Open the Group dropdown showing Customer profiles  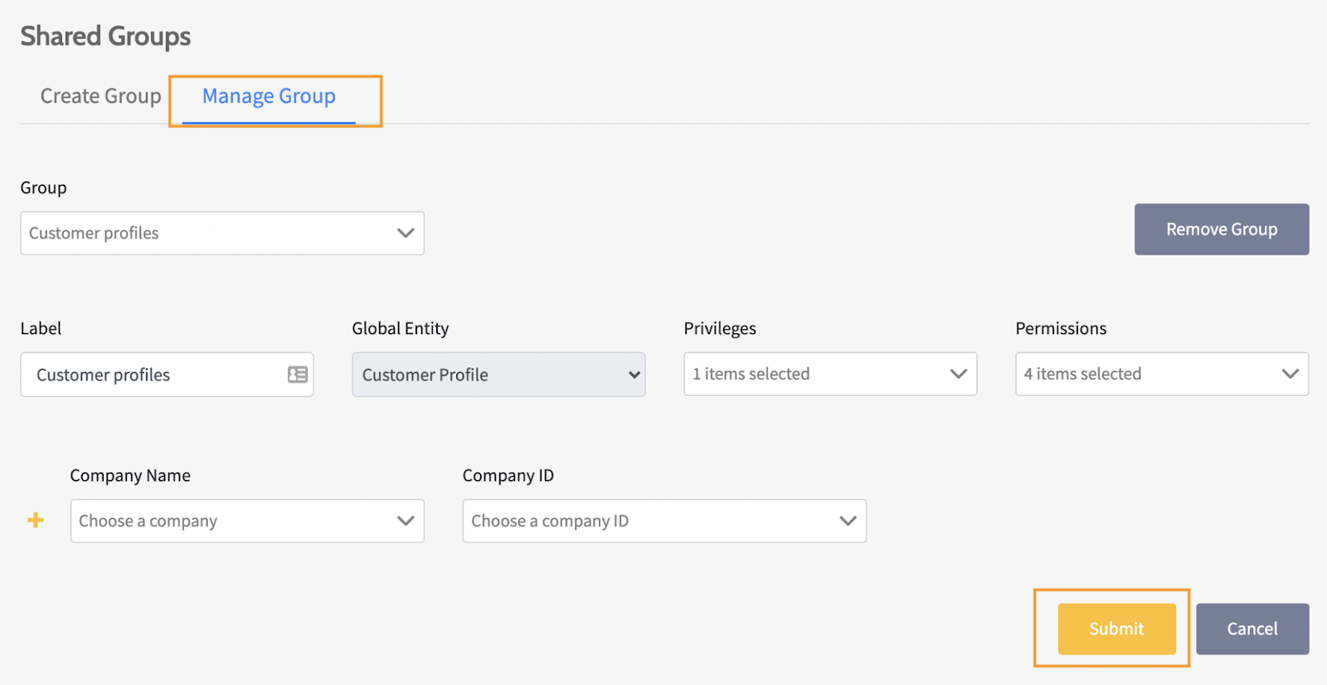pyautogui.click(x=207, y=233)
